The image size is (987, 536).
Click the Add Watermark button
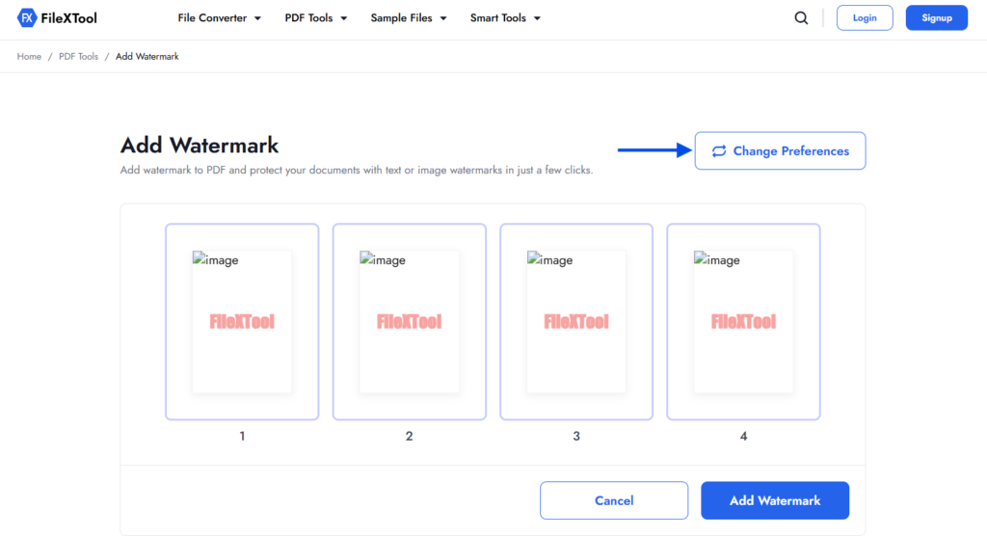[x=775, y=500]
